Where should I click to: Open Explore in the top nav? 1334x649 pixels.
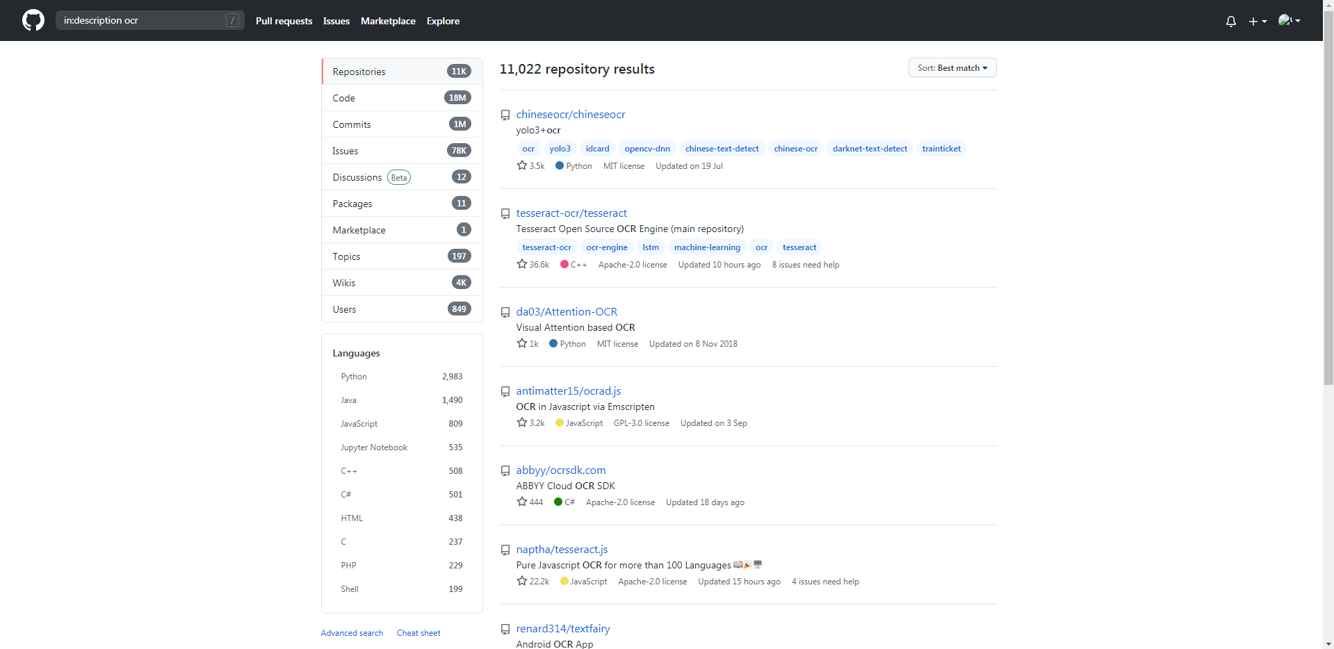coord(443,21)
